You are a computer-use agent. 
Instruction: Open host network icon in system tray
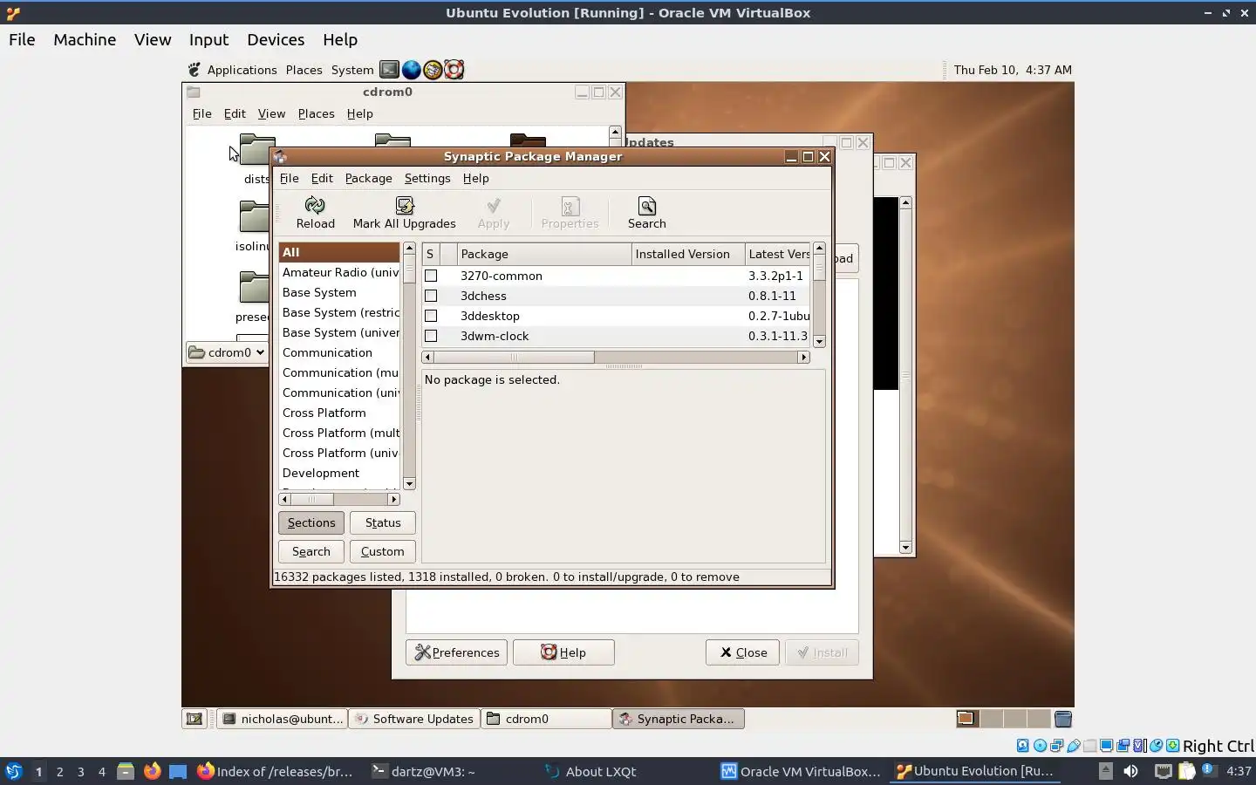1163,771
